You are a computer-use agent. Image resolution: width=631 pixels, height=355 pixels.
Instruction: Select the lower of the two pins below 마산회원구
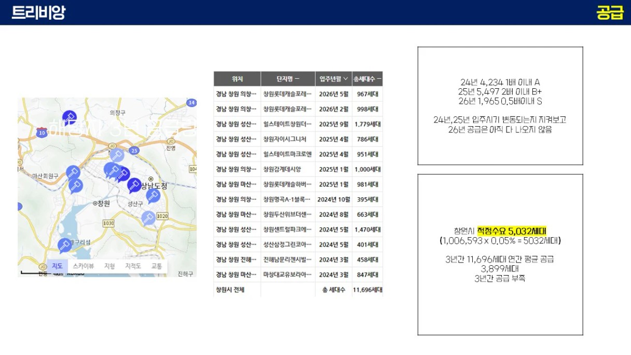tap(76, 185)
